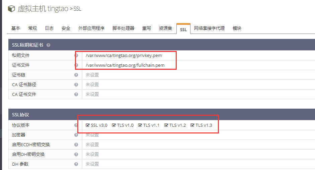This screenshot has width=315, height=170.
Task: Click the 加密器 row label
Action: click(18, 135)
